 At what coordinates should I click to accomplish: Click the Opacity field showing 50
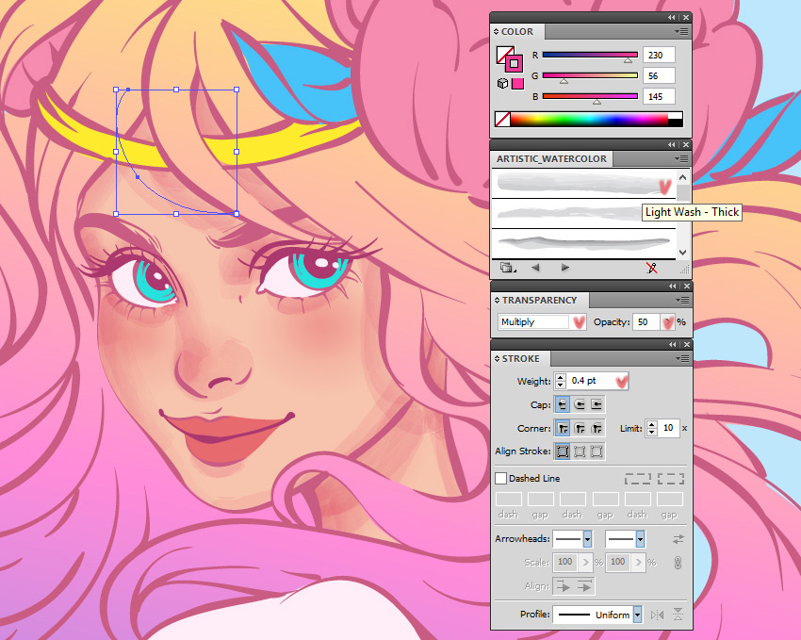point(646,321)
